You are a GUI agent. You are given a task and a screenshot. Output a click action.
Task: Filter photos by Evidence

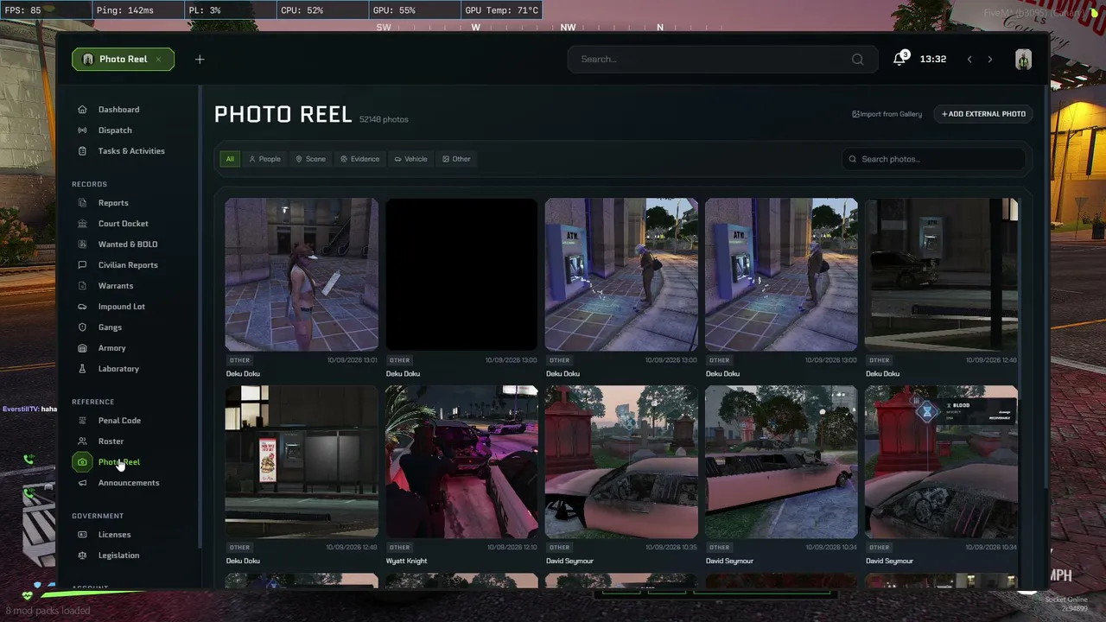[x=359, y=159]
